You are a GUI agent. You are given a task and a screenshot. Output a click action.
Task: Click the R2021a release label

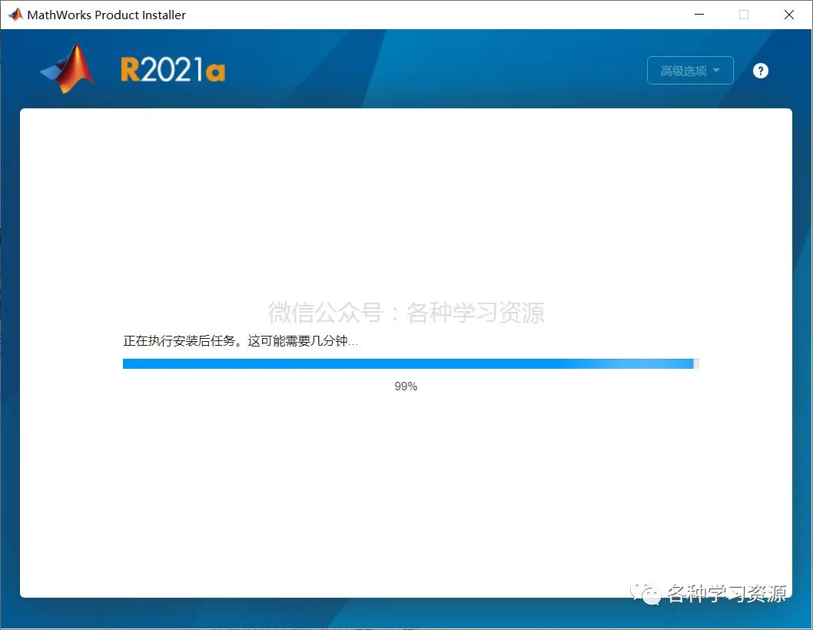(173, 70)
